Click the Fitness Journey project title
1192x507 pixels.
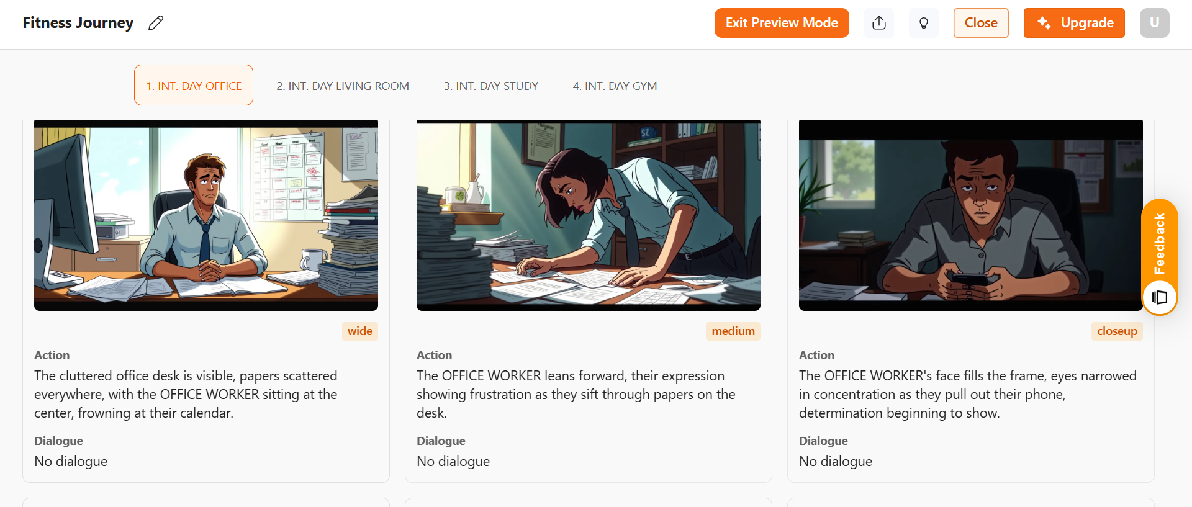78,23
